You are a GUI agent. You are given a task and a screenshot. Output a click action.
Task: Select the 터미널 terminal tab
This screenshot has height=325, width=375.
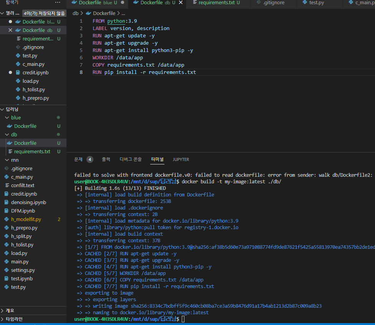click(158, 159)
